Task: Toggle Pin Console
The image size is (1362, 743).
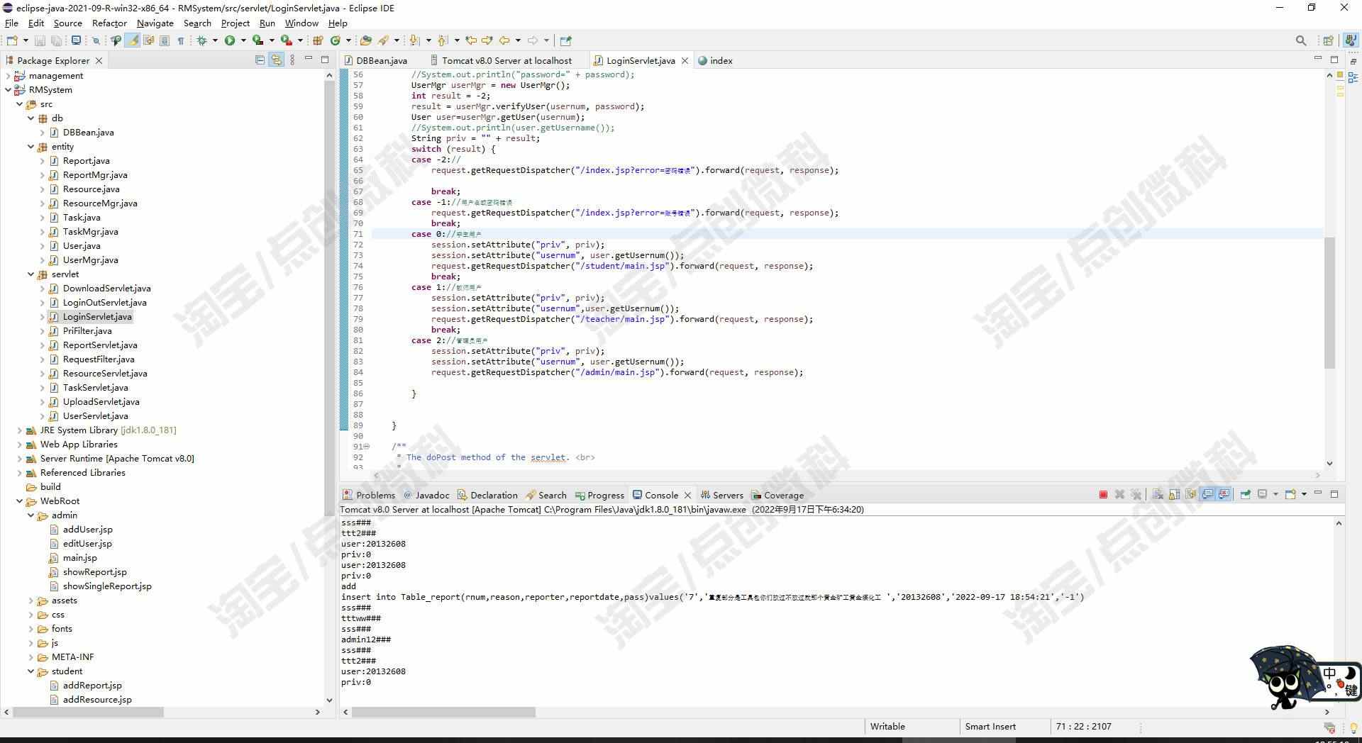Action: coord(1245,494)
